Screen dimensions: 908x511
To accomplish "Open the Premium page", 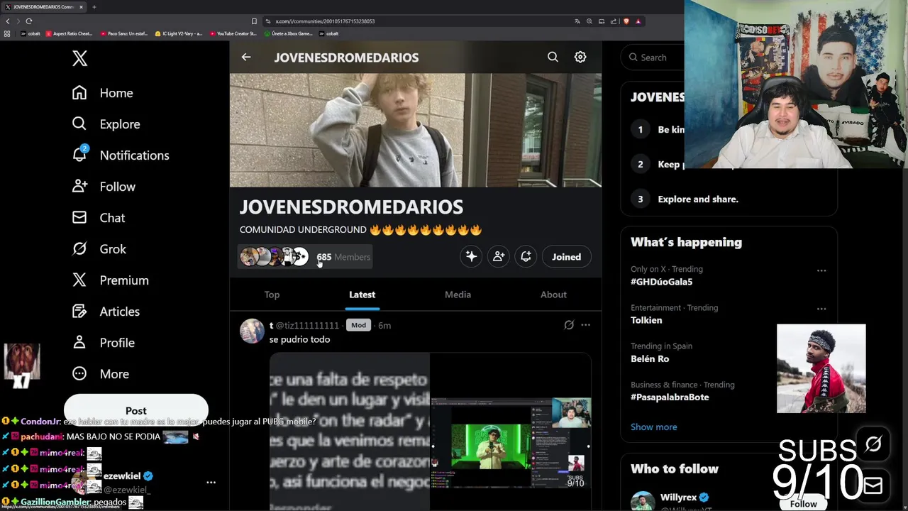I will [110, 280].
